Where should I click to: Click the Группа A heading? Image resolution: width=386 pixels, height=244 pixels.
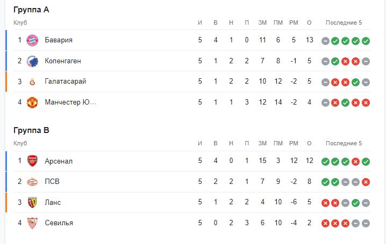point(31,10)
